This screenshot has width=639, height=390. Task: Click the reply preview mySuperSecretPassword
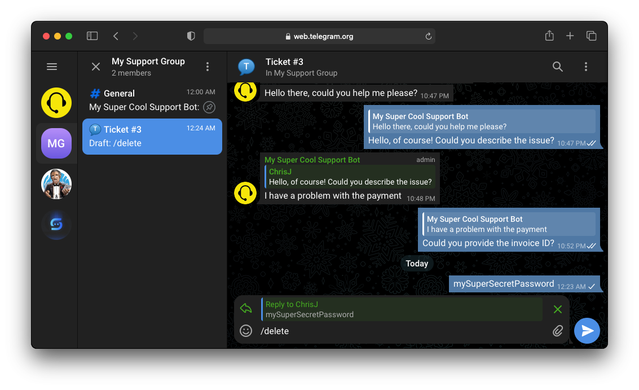point(402,309)
